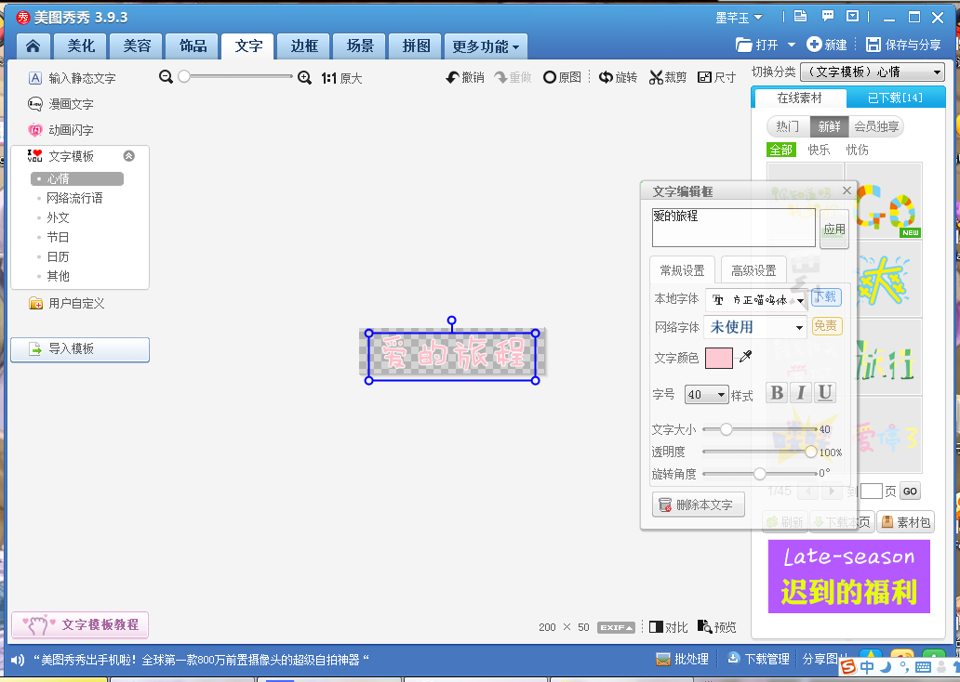Select the 会员独享 filter

[876, 126]
